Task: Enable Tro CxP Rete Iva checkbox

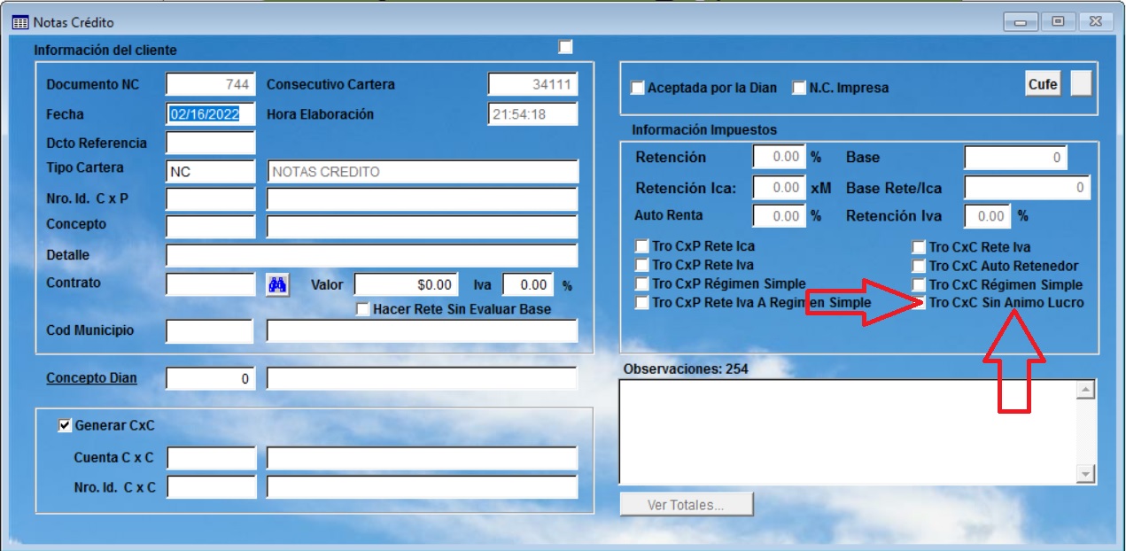Action: click(642, 265)
